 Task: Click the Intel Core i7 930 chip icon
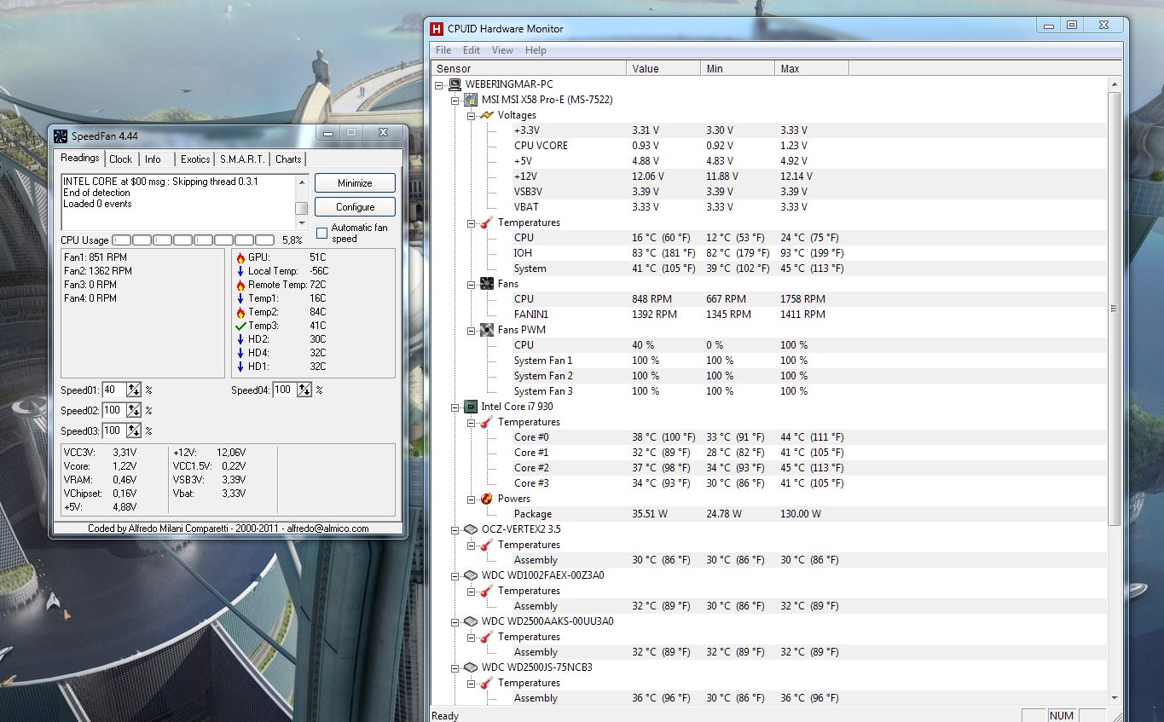tap(471, 407)
